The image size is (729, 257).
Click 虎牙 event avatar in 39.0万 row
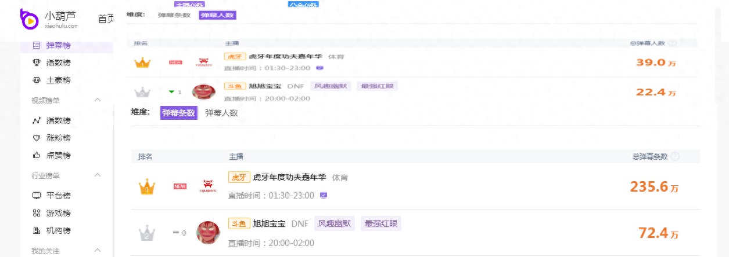tap(203, 62)
